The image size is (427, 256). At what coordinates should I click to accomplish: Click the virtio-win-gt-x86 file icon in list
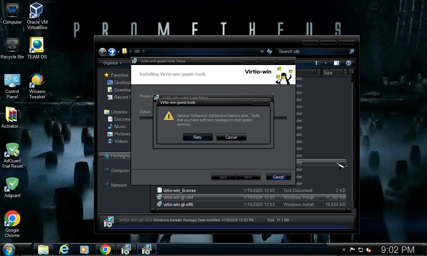coord(159,204)
